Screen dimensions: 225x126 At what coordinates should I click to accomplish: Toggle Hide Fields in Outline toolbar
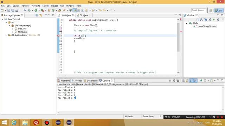tap(206, 20)
